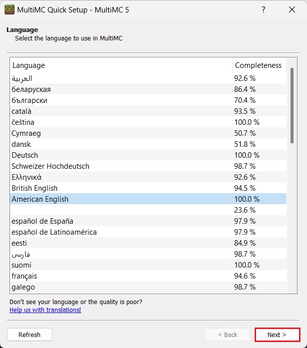Select the American English language row
Viewport: 307px width, 348px height.
(x=148, y=199)
